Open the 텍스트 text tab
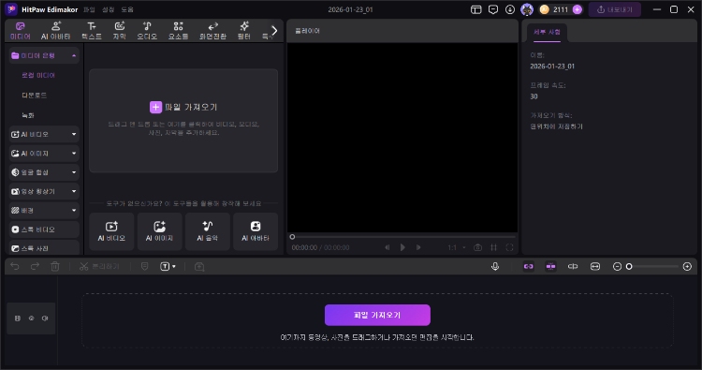 point(92,31)
